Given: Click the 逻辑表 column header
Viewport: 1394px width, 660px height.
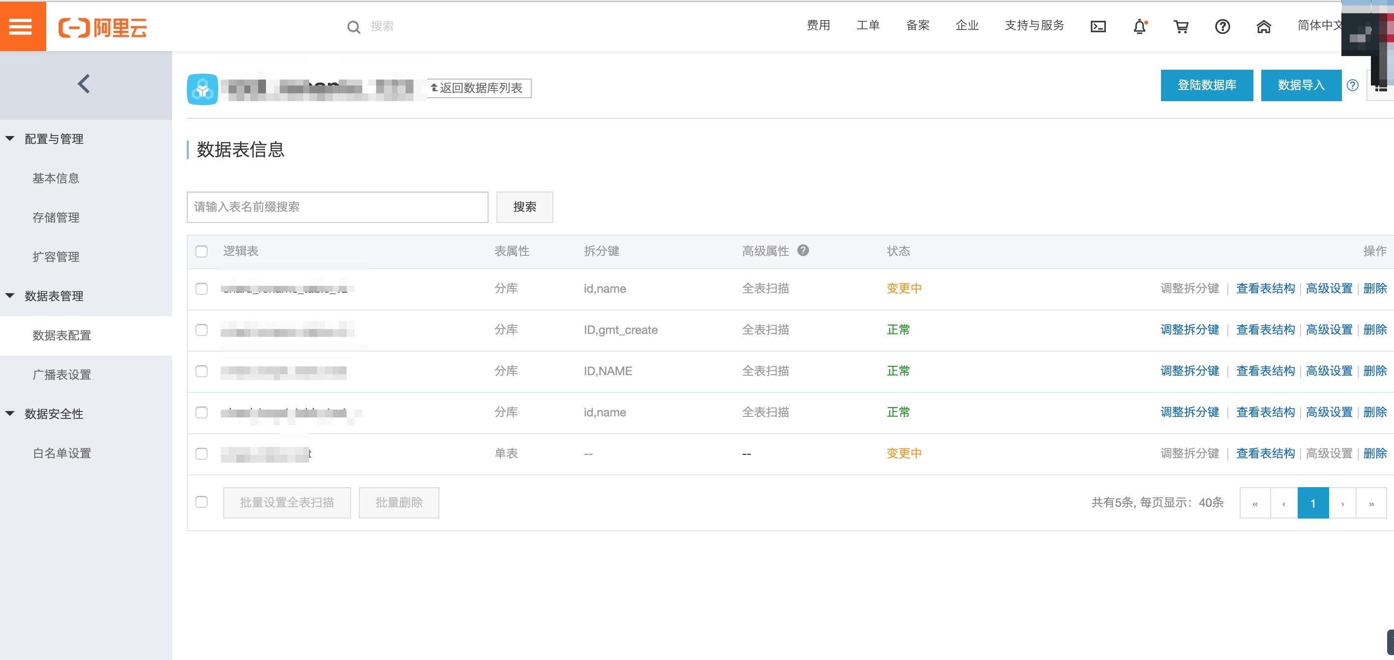Looking at the screenshot, I should pos(241,251).
